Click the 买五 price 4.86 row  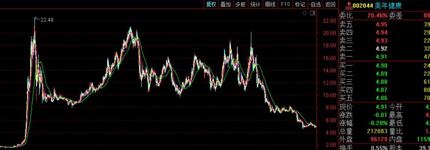pos(381,98)
